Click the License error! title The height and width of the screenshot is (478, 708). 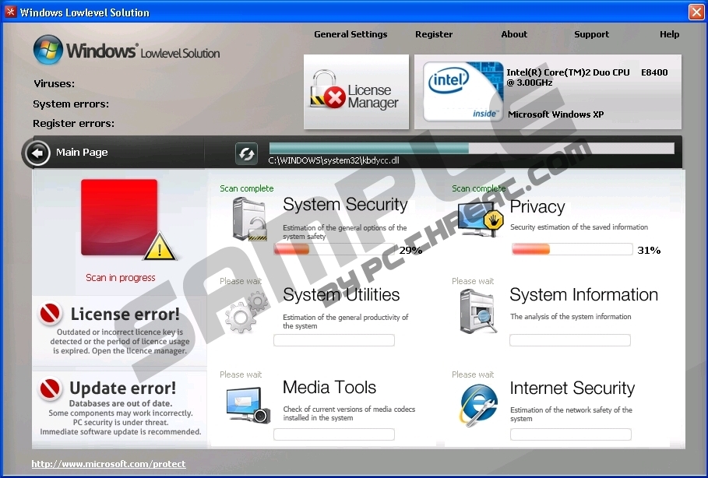125,314
